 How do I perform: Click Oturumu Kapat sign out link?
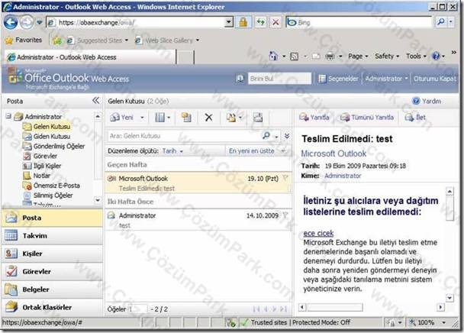[x=435, y=79]
